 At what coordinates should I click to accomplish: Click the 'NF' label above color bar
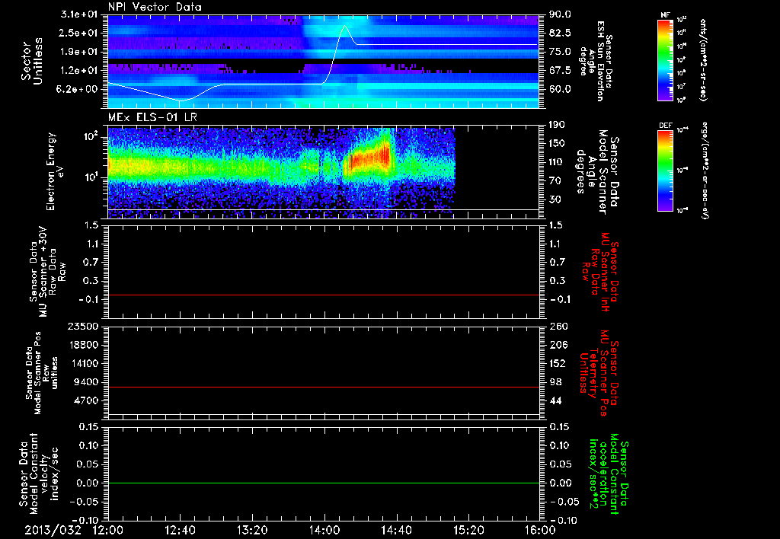[666, 15]
